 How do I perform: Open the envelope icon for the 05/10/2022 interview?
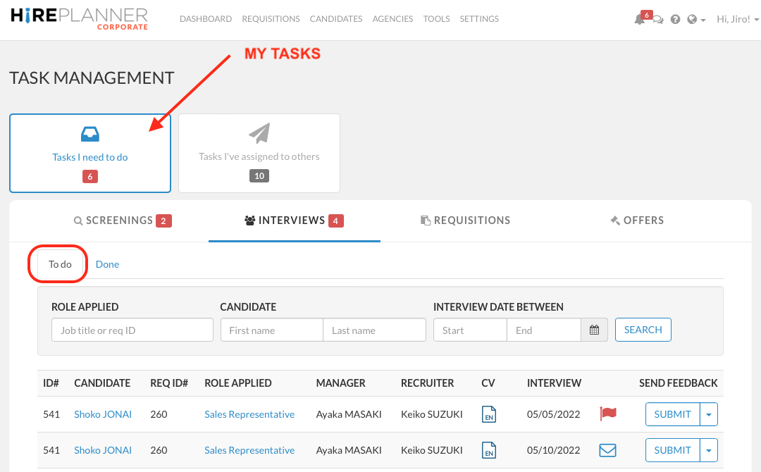pos(607,449)
